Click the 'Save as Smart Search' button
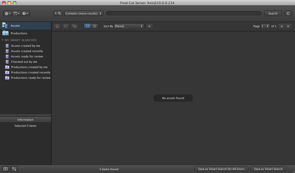 (268, 169)
